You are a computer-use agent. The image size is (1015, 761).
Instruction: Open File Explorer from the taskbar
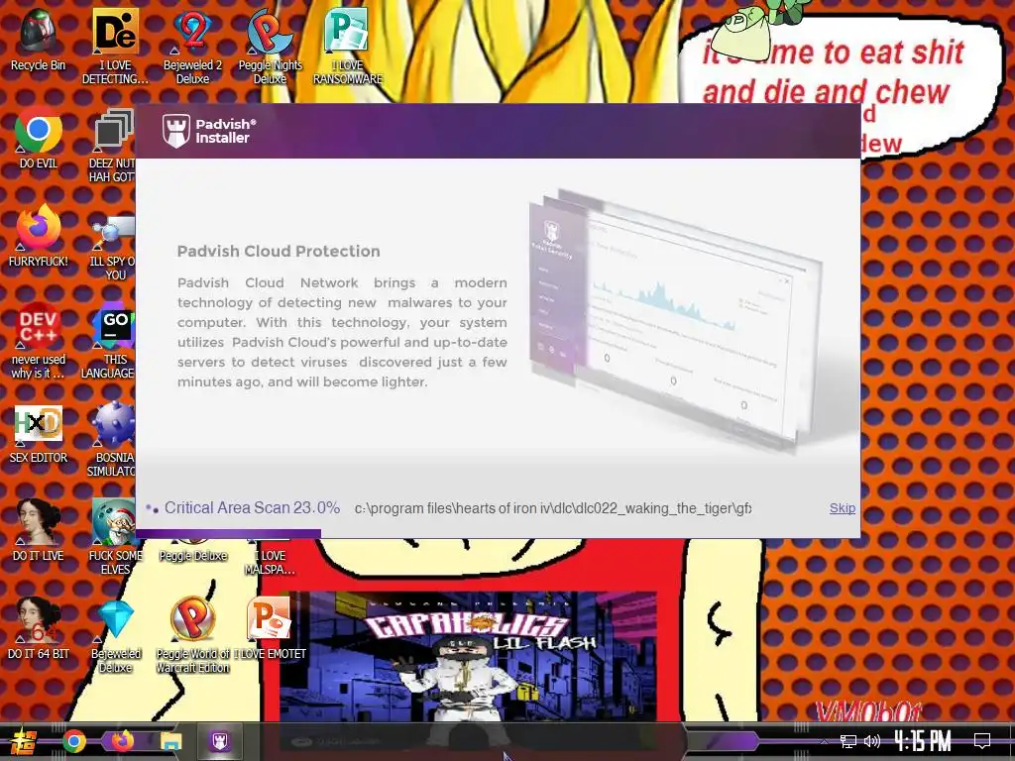[171, 741]
